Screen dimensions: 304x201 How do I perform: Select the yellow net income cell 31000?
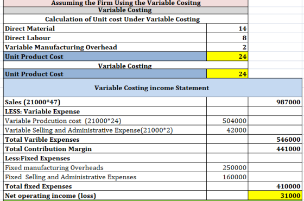point(275,196)
